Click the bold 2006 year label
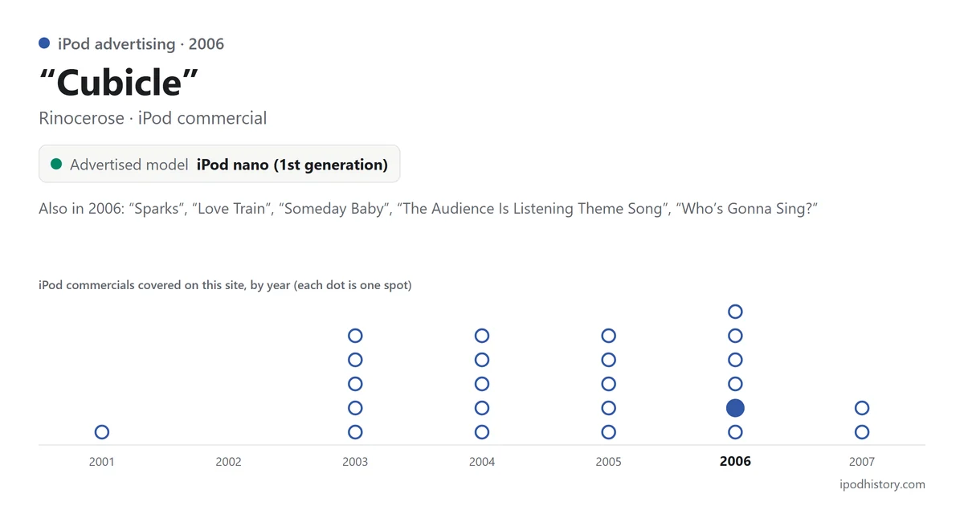 coord(735,462)
